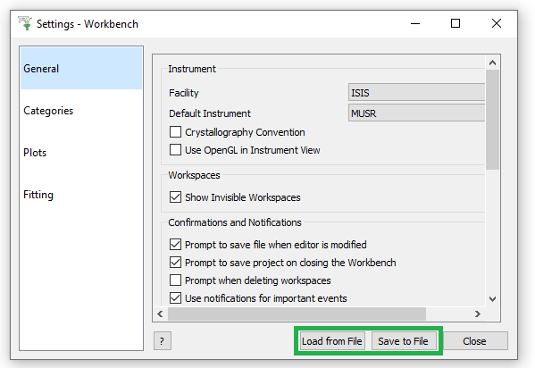
Task: Click the horizontal scrollbar right arrow
Action: click(477, 314)
